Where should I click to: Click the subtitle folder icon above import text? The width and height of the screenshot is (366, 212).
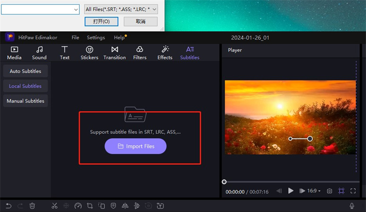tap(135, 114)
